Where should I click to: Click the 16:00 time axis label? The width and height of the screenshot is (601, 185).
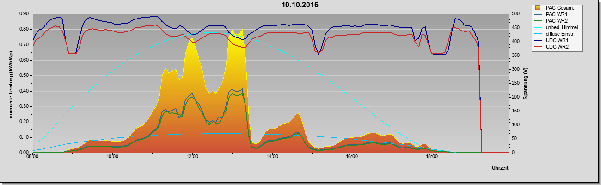[352, 157]
